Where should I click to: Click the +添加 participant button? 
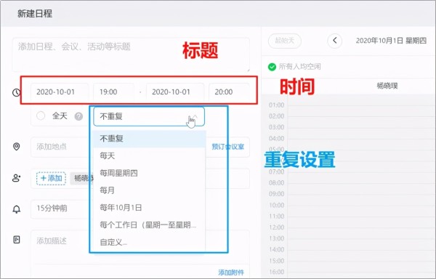tap(51, 178)
